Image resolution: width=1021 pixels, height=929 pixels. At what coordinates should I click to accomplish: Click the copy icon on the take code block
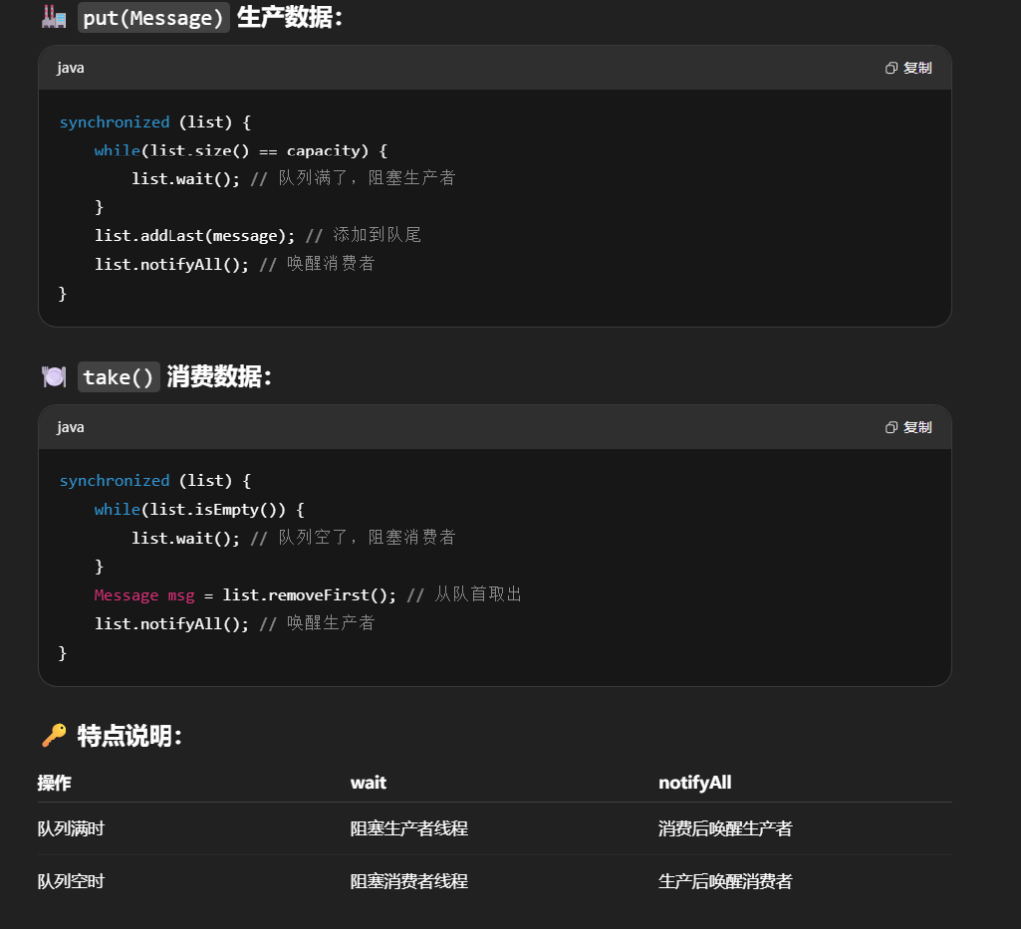892,427
